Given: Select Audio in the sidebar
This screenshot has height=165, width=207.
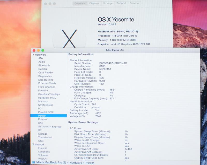Looking at the screenshot, I should [42, 62].
